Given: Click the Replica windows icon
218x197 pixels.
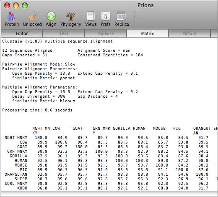Looking at the screenshot, I should tap(122, 16).
